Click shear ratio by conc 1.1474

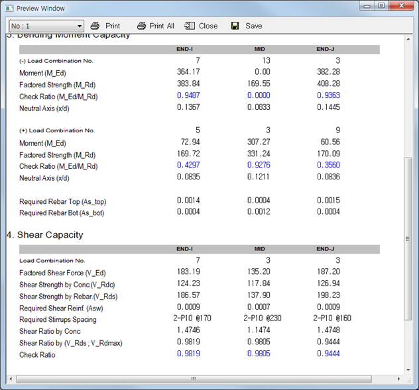tap(259, 330)
